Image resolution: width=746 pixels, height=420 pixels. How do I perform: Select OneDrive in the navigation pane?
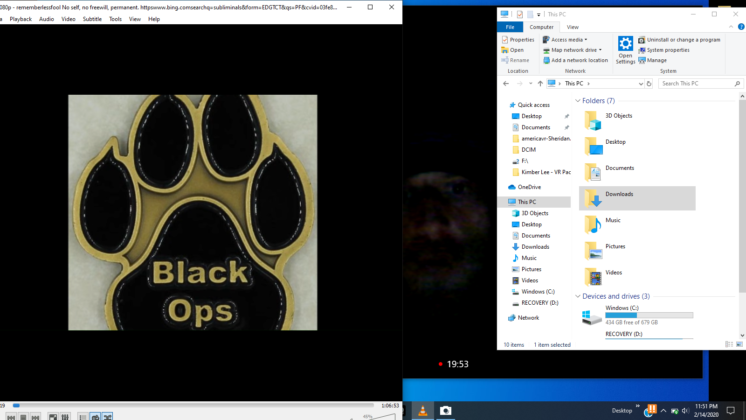[x=529, y=187]
